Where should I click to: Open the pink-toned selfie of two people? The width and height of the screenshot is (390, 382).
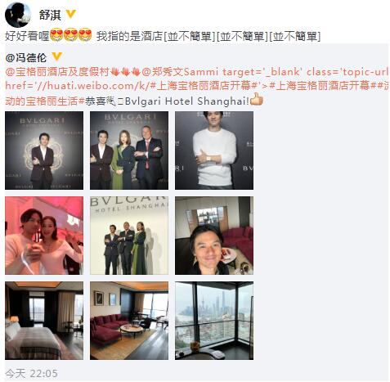click(44, 236)
